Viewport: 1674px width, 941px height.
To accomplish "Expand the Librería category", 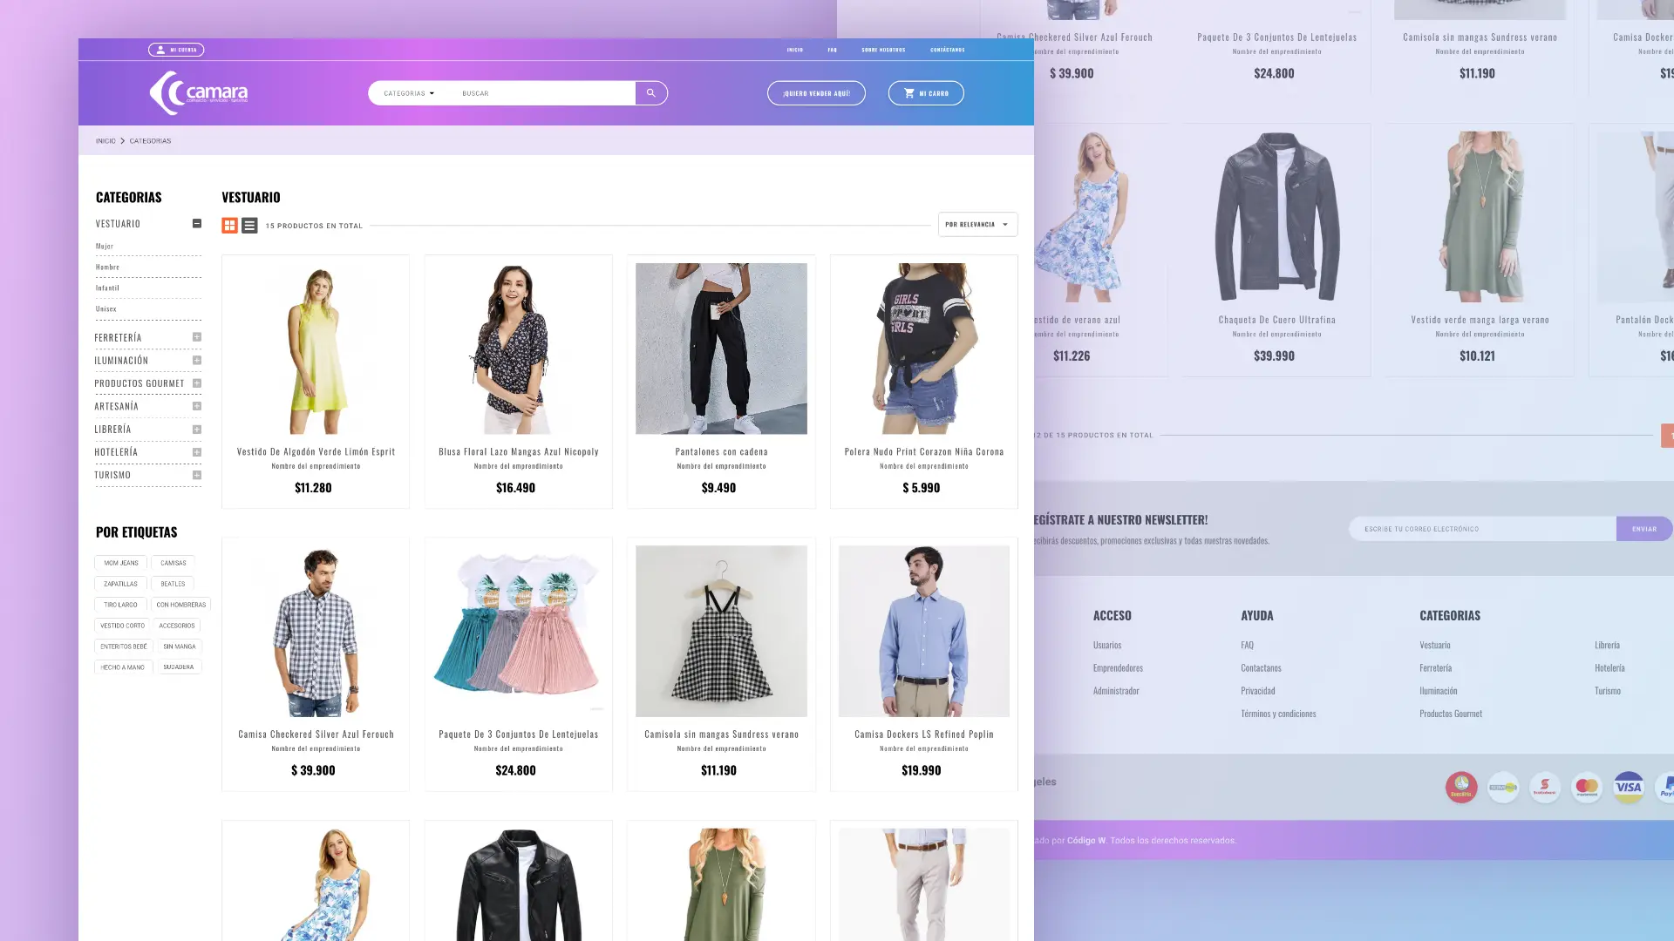I will [x=197, y=430].
